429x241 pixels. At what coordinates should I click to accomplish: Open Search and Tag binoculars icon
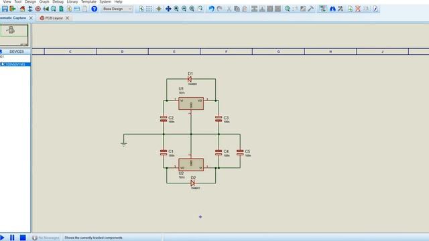point(332,9)
